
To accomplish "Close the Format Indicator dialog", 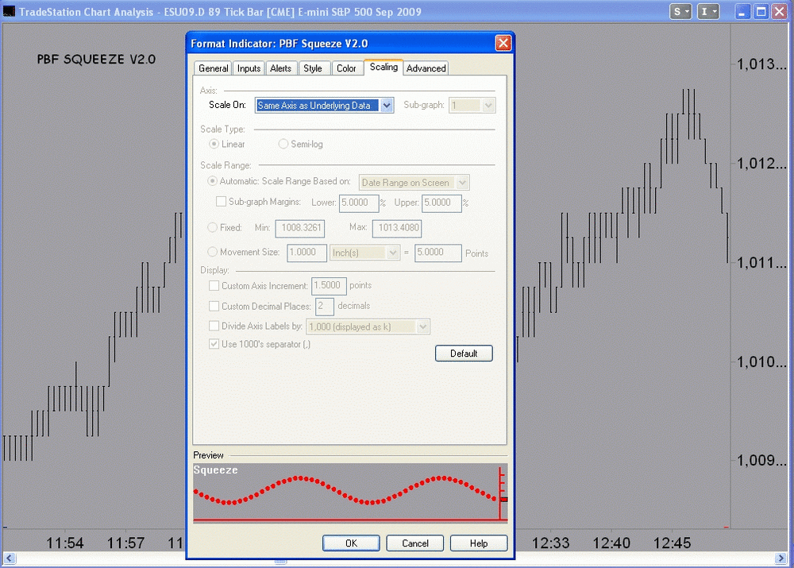I will [x=503, y=43].
